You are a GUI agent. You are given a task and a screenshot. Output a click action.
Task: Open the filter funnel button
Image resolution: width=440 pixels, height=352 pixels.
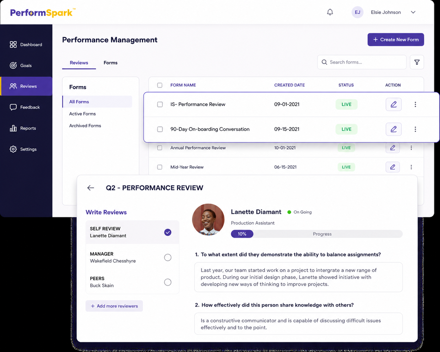tap(417, 62)
